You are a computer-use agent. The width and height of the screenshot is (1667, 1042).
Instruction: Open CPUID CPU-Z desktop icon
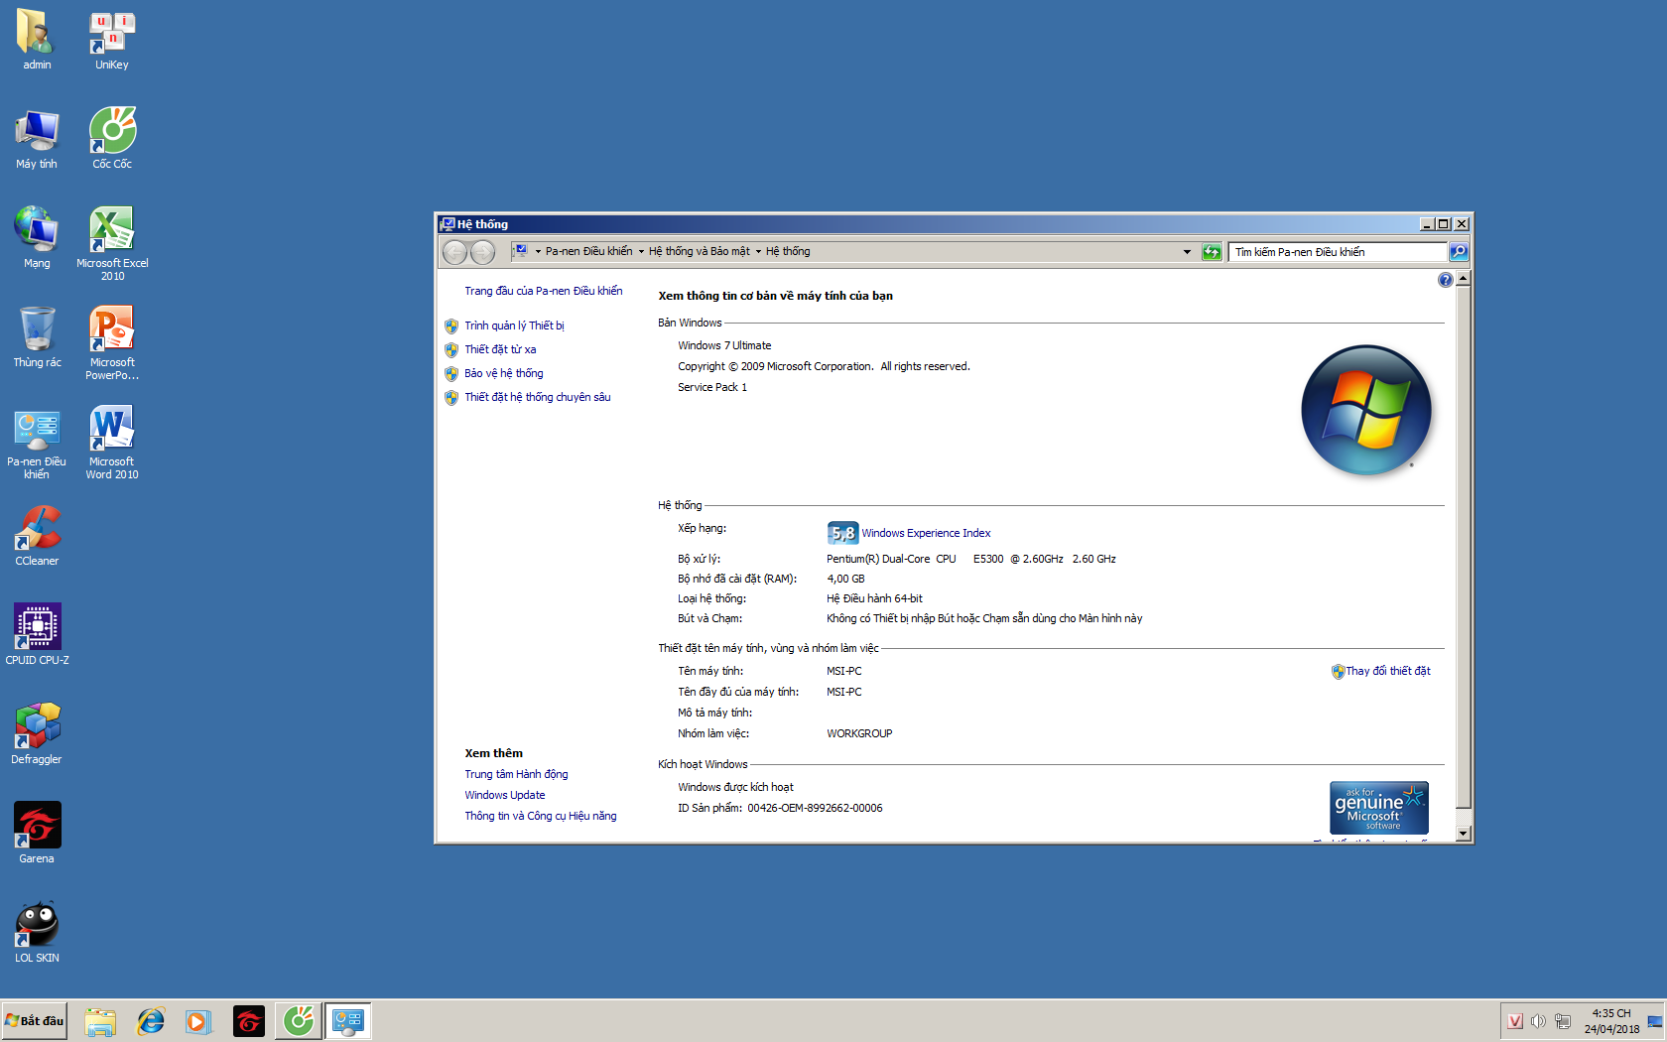tap(38, 635)
